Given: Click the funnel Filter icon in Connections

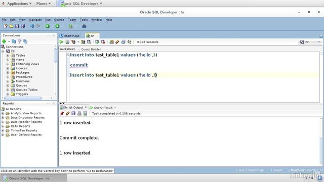Looking at the screenshot, I should (x=20, y=41).
